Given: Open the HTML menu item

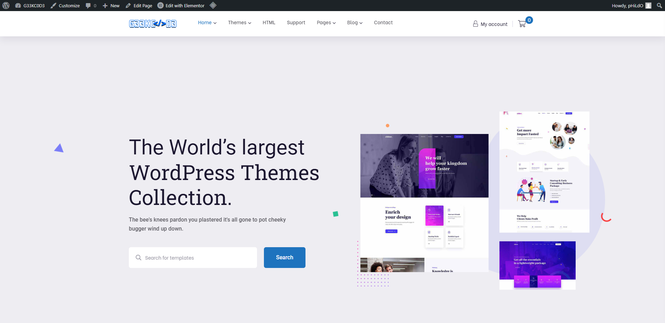Looking at the screenshot, I should (x=269, y=23).
